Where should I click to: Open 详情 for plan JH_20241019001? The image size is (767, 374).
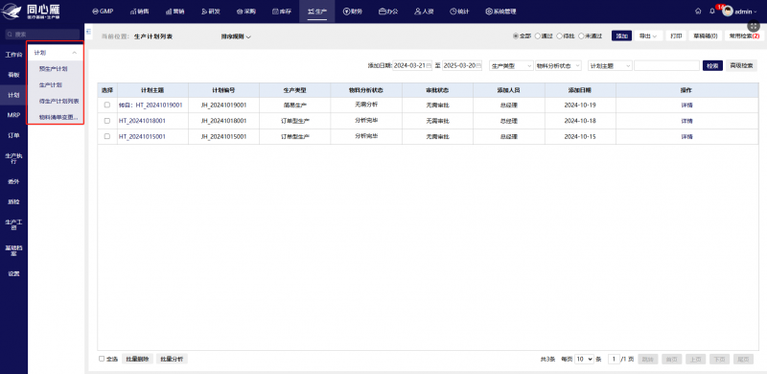[686, 105]
